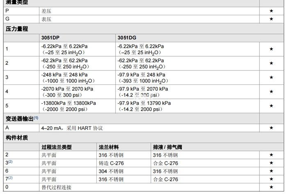Select the 替代过程连接 cell

pos(149,187)
